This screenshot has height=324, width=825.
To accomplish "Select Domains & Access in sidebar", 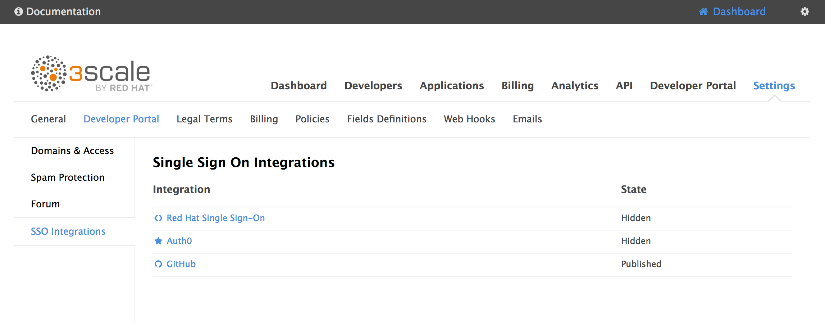I will pos(72,150).
